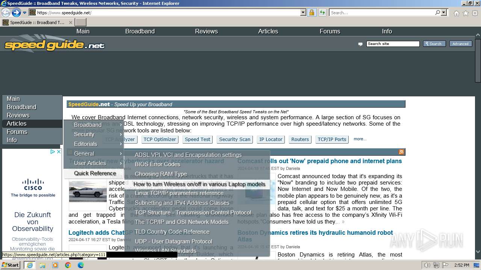Open the Articles top menu
Viewport: 481px width, 270px height.
click(268, 31)
